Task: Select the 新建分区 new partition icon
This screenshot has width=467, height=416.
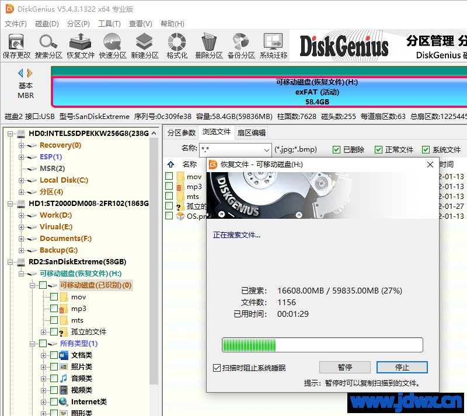Action: click(144, 46)
